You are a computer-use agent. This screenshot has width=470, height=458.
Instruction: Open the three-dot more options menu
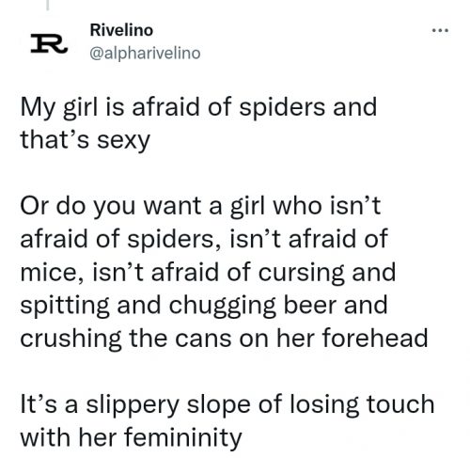[x=440, y=31]
